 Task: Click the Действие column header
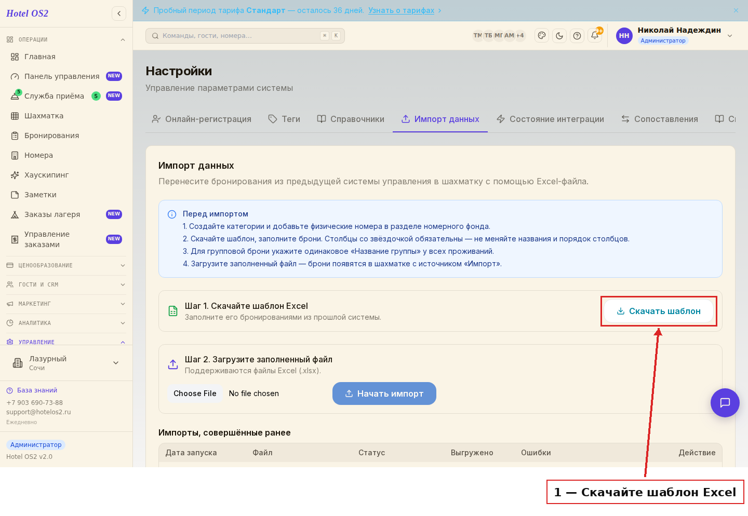[x=697, y=453]
